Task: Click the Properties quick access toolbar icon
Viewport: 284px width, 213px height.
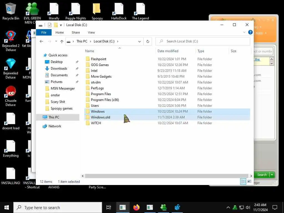Action: [x=49, y=25]
